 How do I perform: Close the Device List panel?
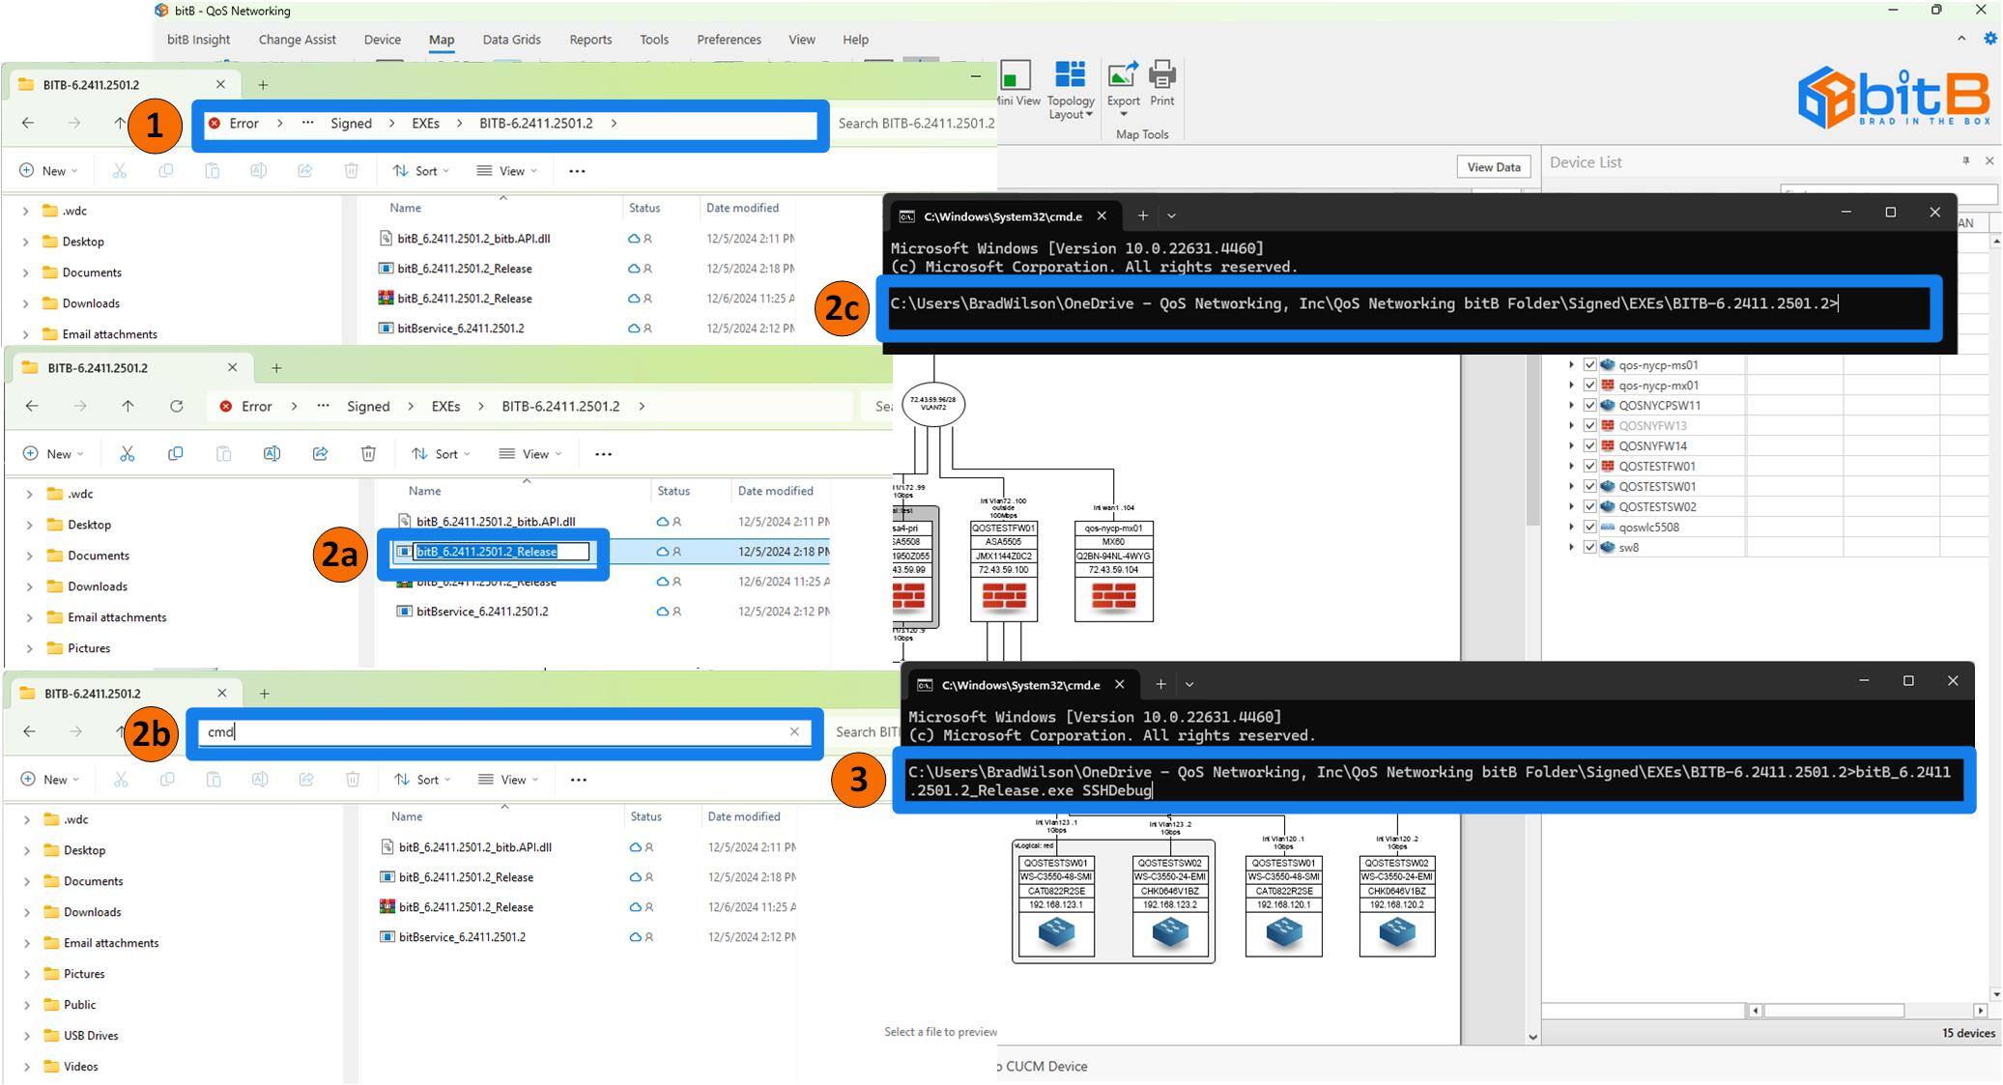point(1989,160)
